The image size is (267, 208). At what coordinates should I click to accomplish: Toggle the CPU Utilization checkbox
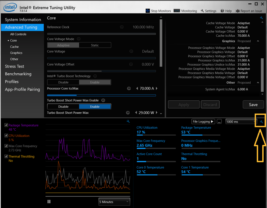pos(6,136)
